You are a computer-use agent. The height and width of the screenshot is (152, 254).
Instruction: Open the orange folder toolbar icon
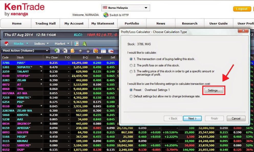pos(73,51)
